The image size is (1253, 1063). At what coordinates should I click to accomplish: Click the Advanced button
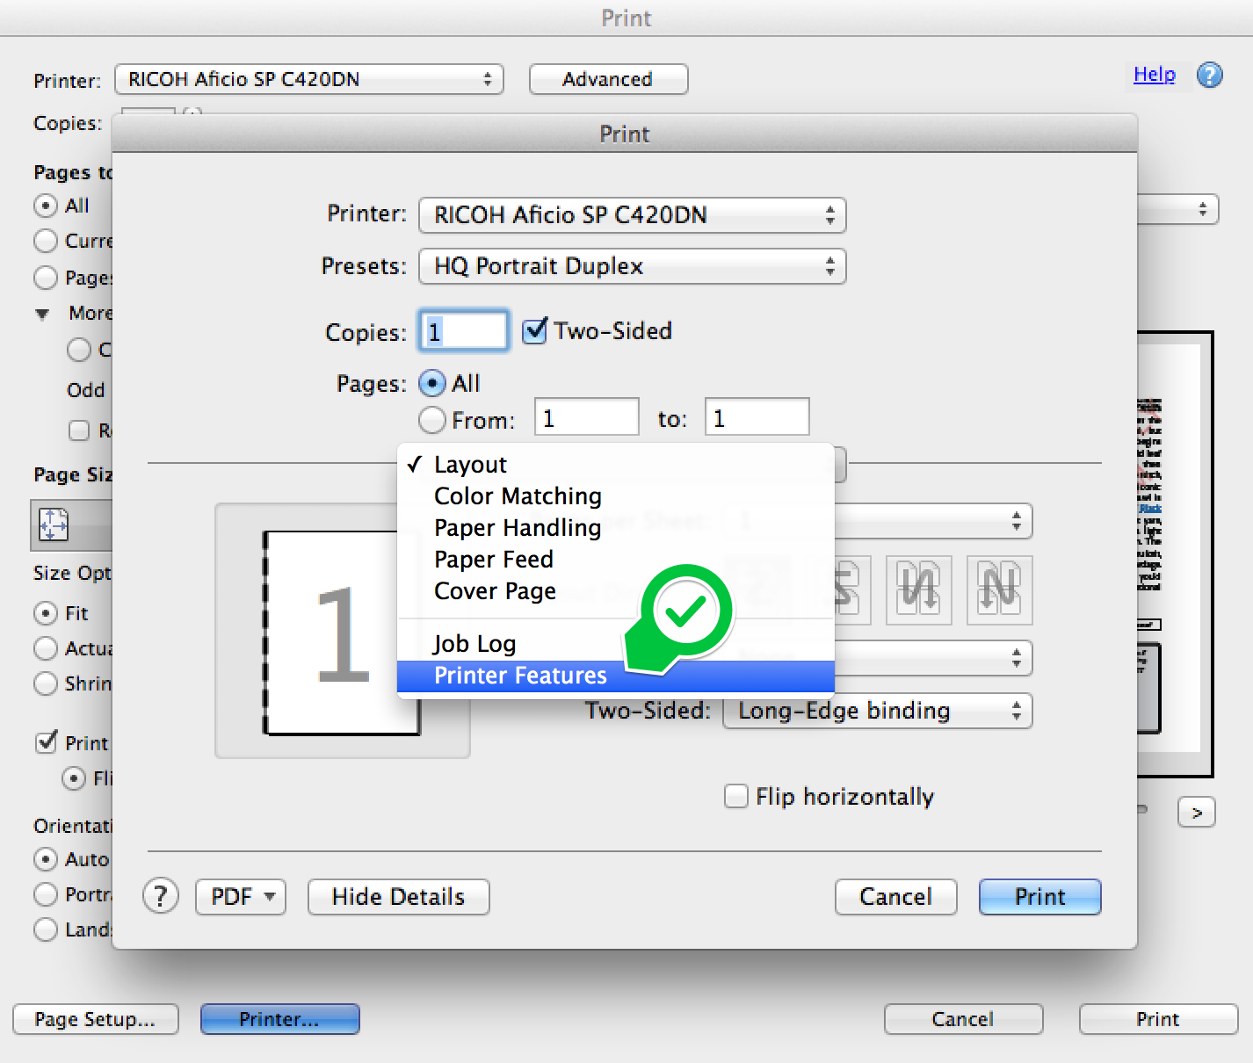pyautogui.click(x=608, y=79)
